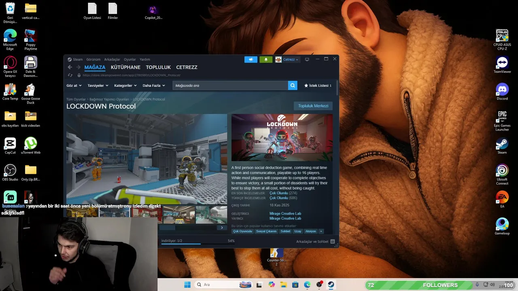Click the Sohbet tag

point(285,231)
